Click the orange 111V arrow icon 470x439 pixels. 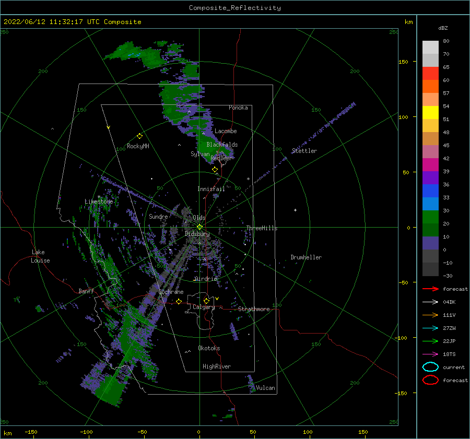(x=430, y=315)
